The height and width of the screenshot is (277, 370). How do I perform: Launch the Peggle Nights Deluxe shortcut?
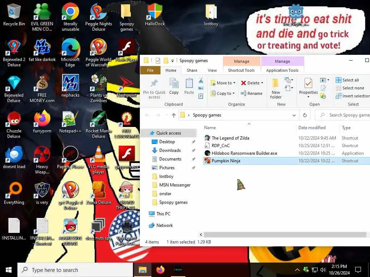(99, 17)
